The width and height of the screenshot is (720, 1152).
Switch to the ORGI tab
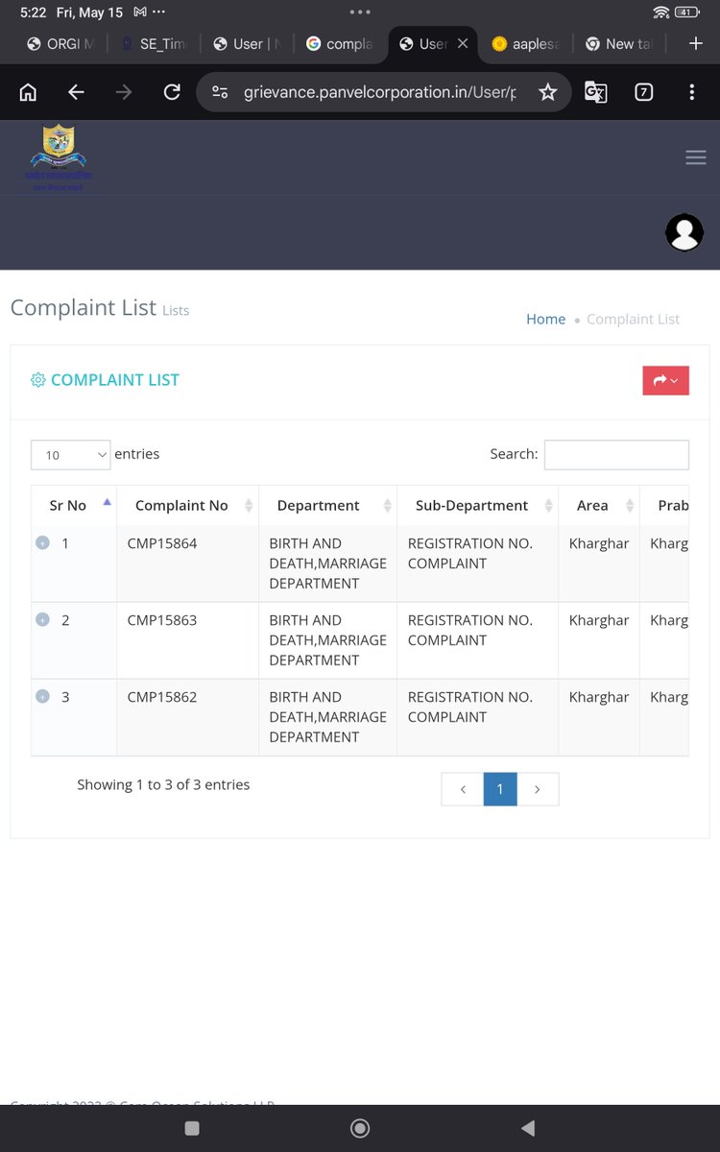tap(60, 43)
